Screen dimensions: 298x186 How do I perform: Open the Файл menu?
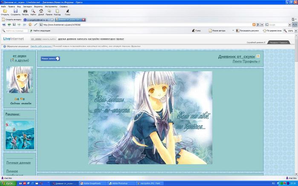pyautogui.click(x=3, y=6)
